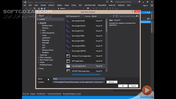176x99 pixels.
Task: Expand the Web tree node
Action: click(x=41, y=30)
